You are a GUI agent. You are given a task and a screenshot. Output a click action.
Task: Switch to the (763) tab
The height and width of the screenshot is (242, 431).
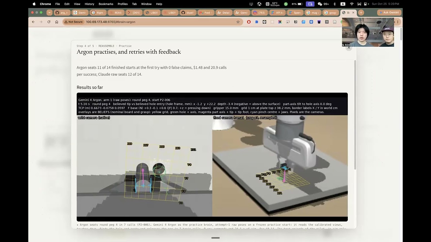pos(260,13)
